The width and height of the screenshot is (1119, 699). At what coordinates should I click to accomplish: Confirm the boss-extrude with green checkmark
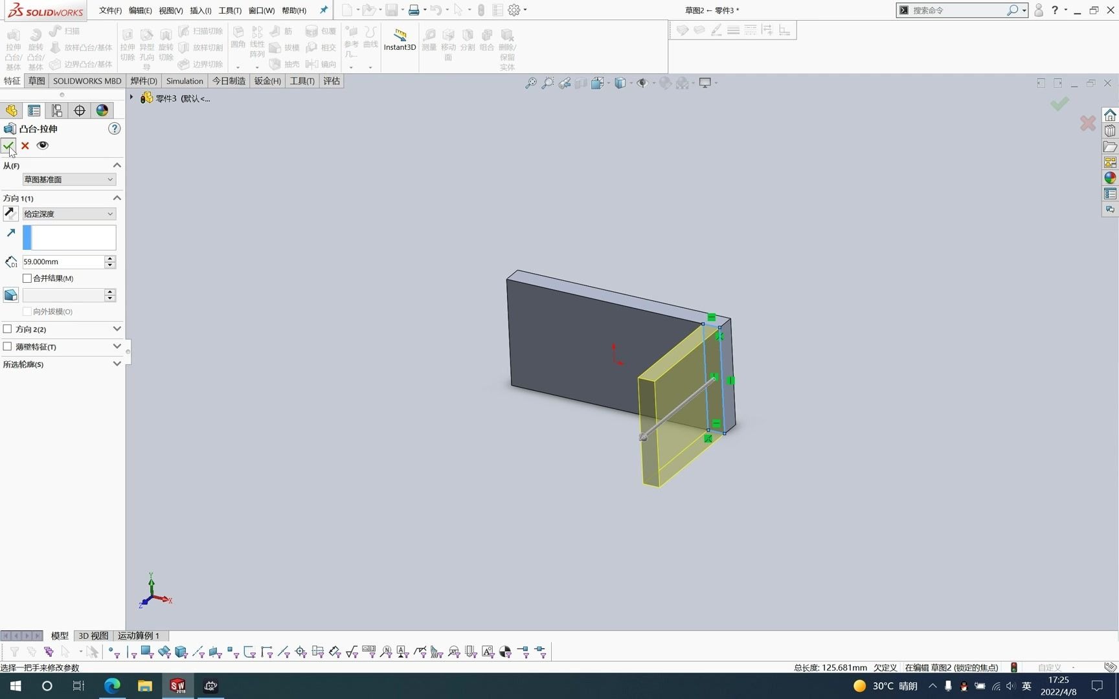coord(8,146)
